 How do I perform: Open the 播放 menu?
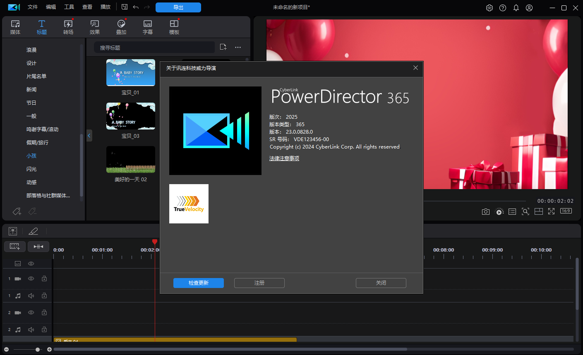(x=106, y=7)
